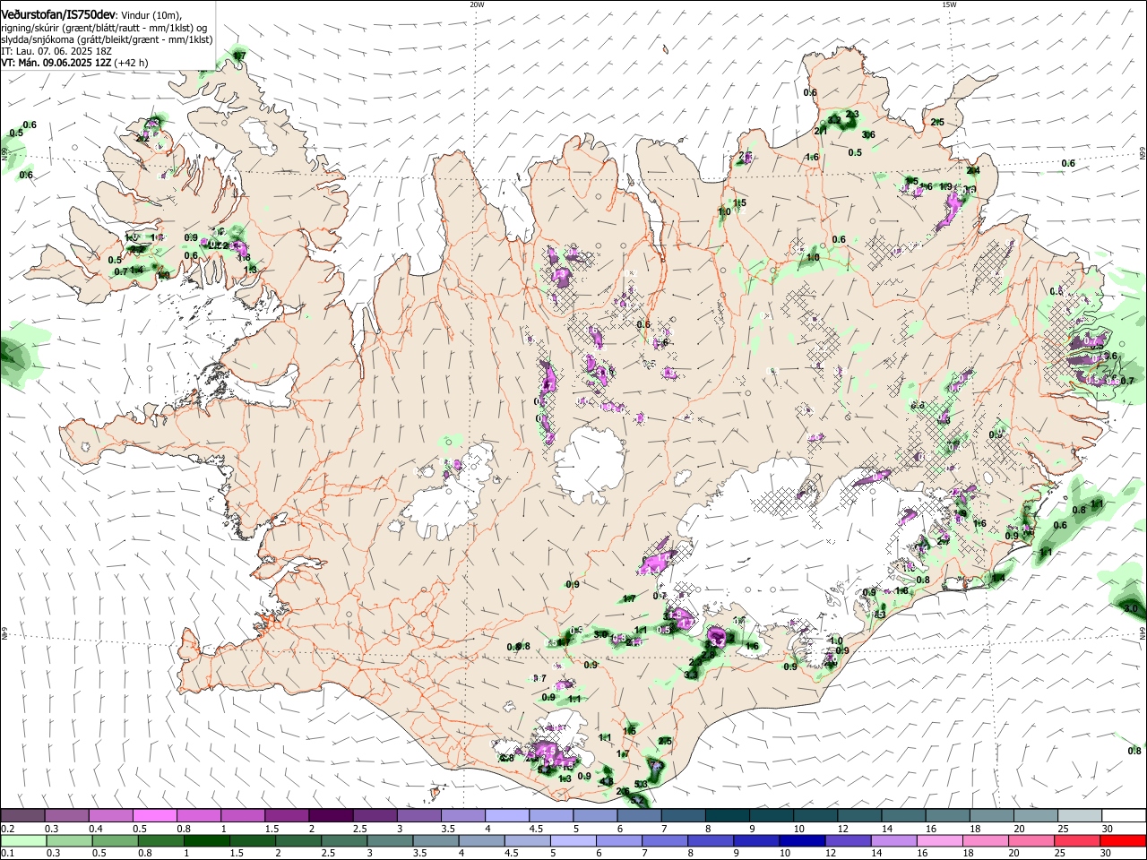The width and height of the screenshot is (1147, 860).
Task: Pick the 16–18 light pink lower legend swatch
Action: 941,841
